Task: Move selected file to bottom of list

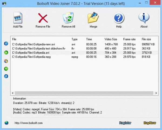Action: 6,76
